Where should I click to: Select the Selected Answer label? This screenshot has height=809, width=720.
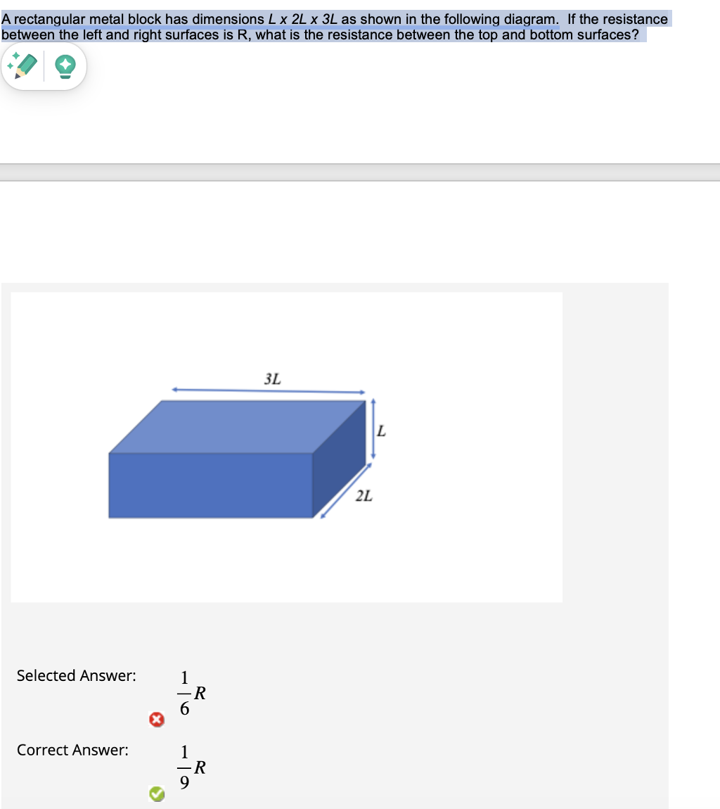click(x=76, y=675)
